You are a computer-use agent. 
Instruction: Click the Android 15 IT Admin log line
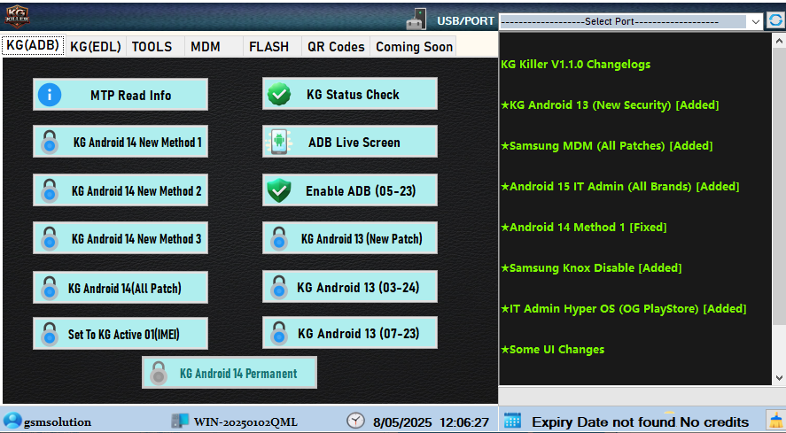pos(620,186)
